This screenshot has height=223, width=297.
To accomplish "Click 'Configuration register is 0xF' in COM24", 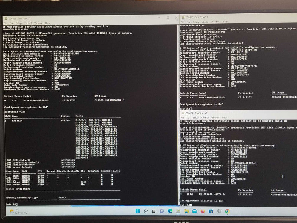I will tap(202, 201).
